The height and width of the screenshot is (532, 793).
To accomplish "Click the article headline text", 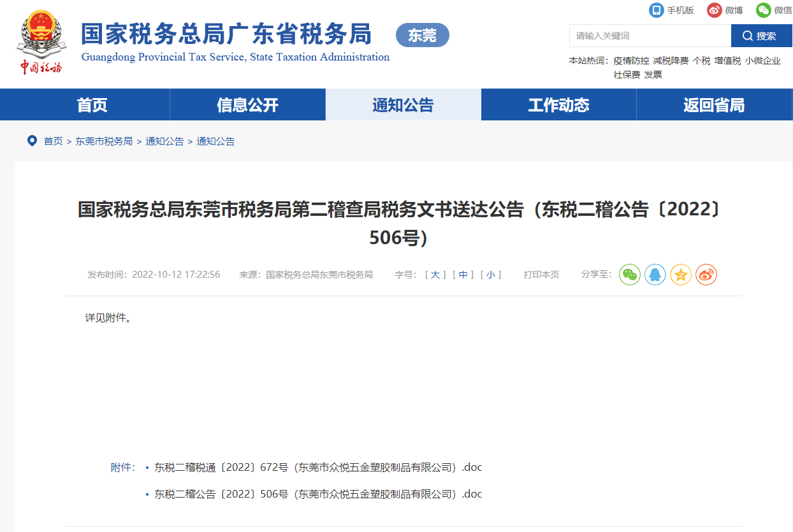I will (x=399, y=223).
